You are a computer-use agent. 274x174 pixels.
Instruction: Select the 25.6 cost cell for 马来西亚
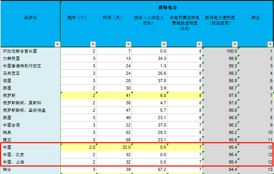point(149,73)
